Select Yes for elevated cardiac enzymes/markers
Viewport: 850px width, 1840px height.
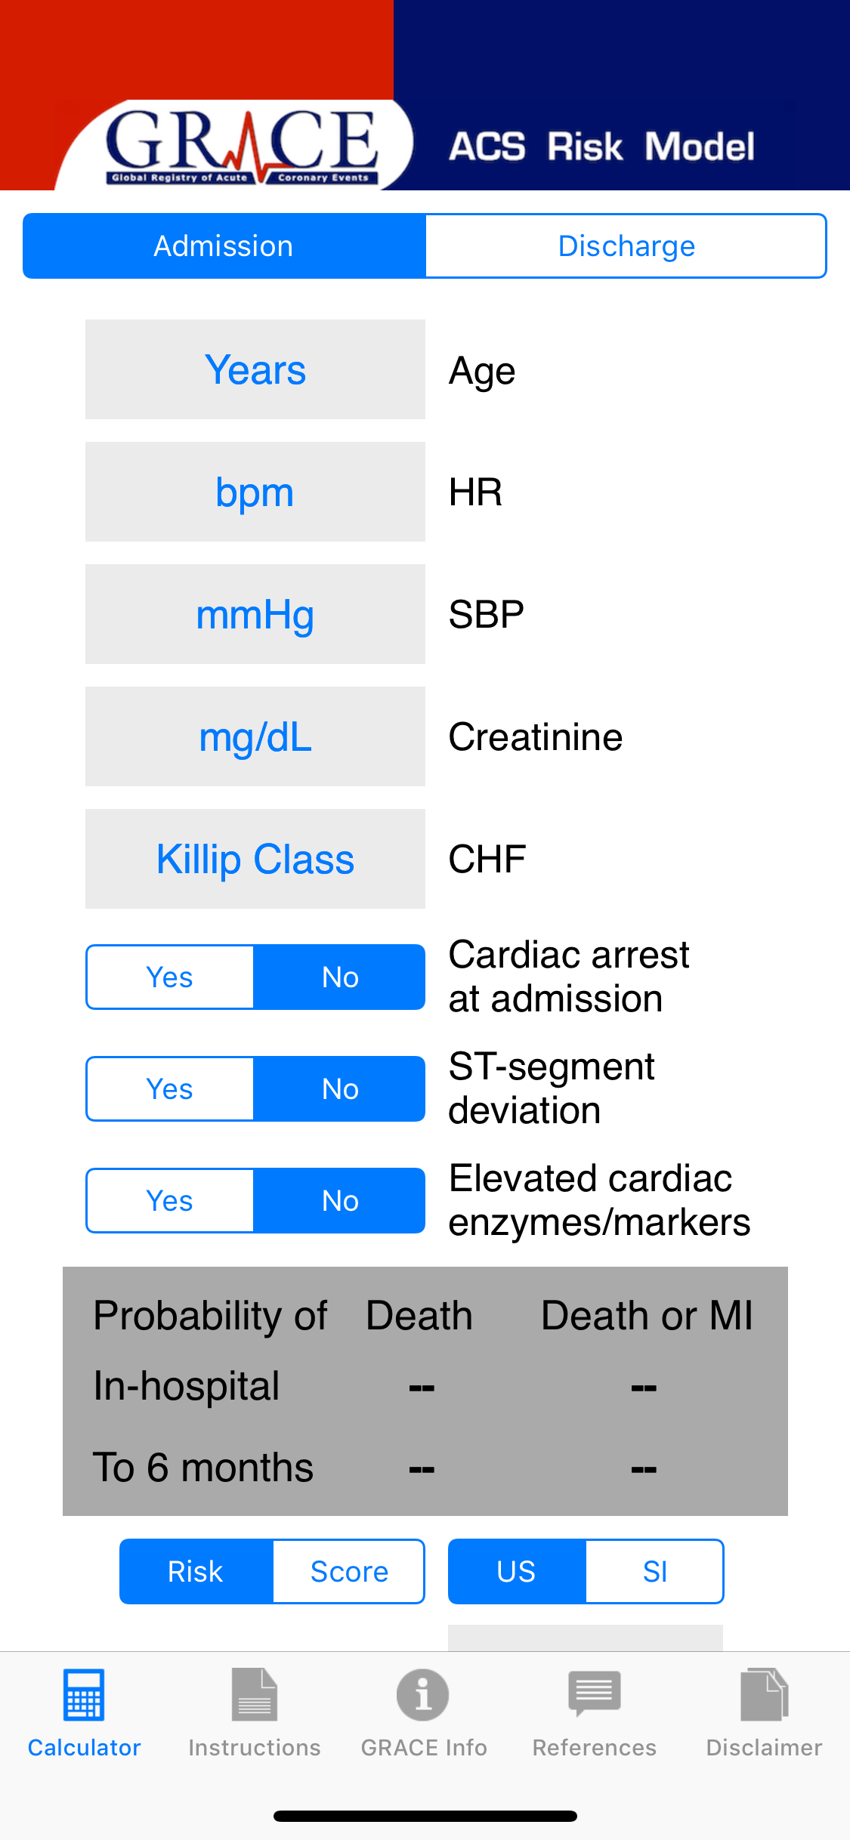pos(170,1201)
